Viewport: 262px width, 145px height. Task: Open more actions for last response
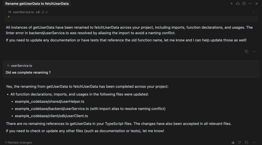254,142
